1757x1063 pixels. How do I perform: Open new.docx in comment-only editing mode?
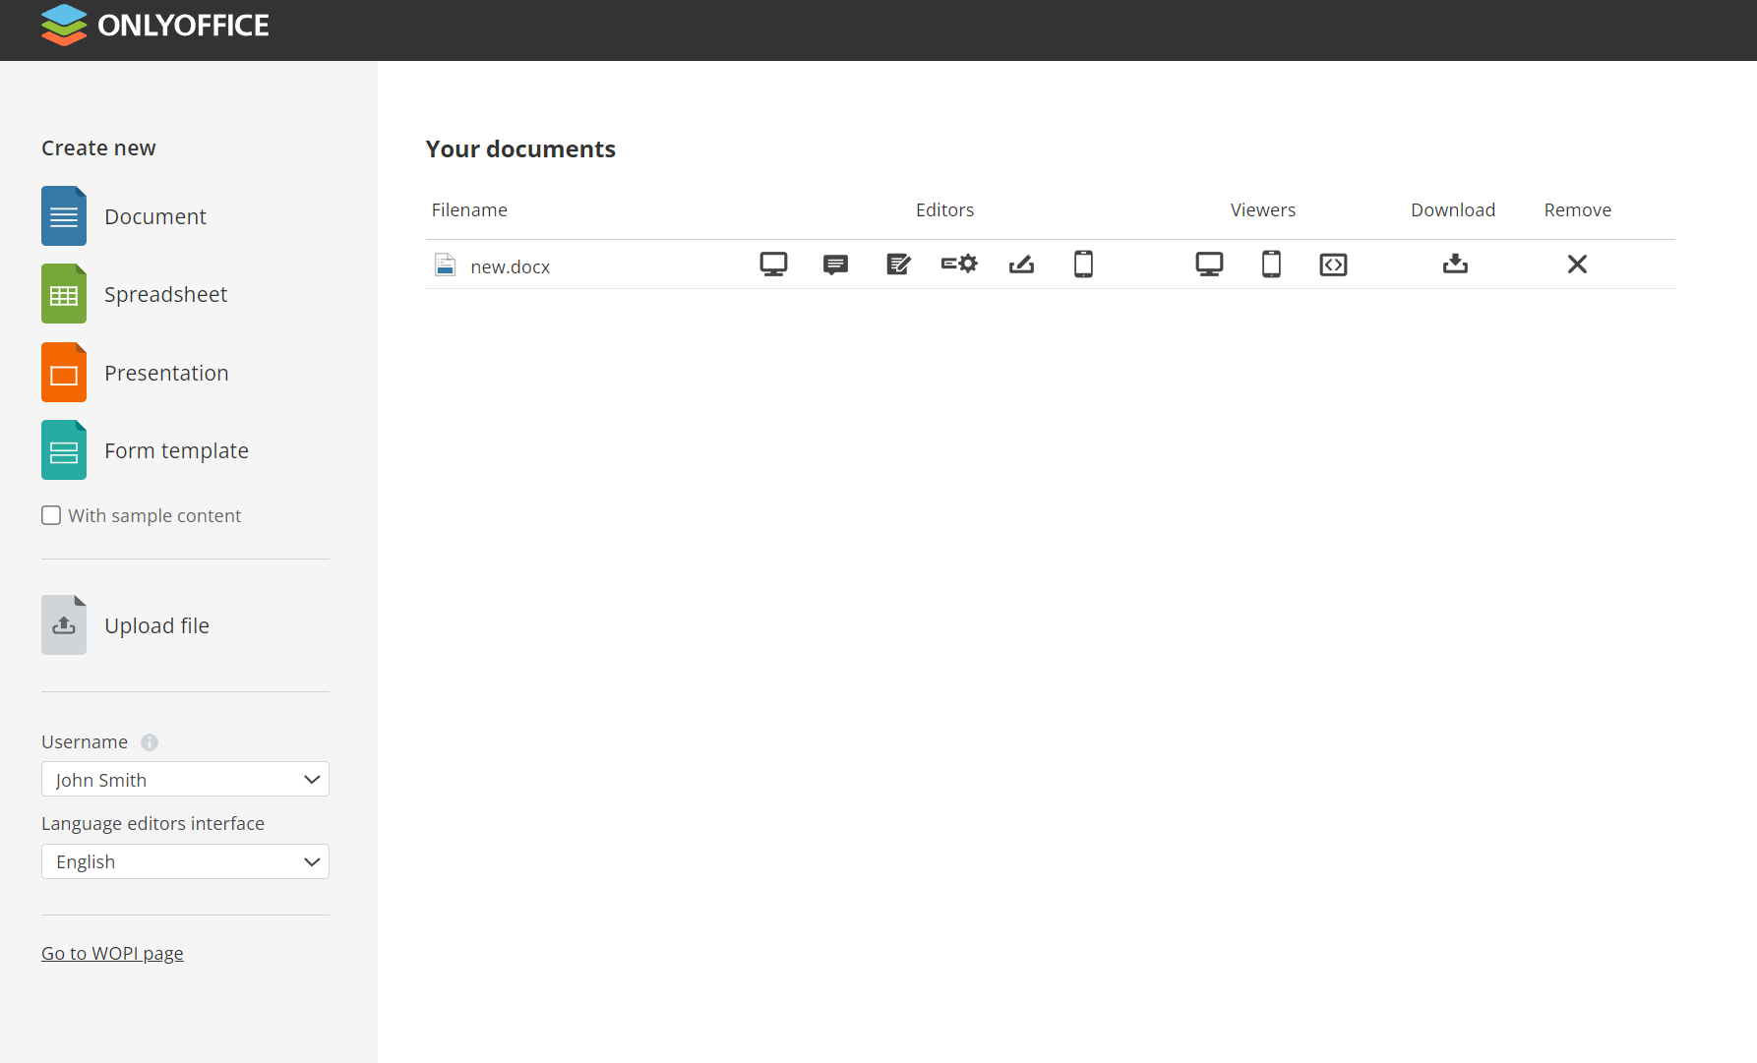pyautogui.click(x=835, y=264)
